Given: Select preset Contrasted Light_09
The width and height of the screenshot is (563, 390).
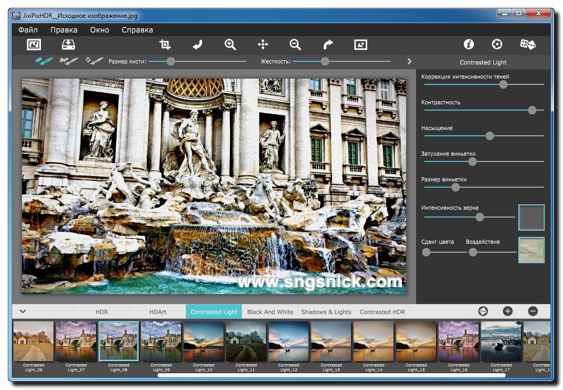Looking at the screenshot, I should pyautogui.click(x=161, y=342).
